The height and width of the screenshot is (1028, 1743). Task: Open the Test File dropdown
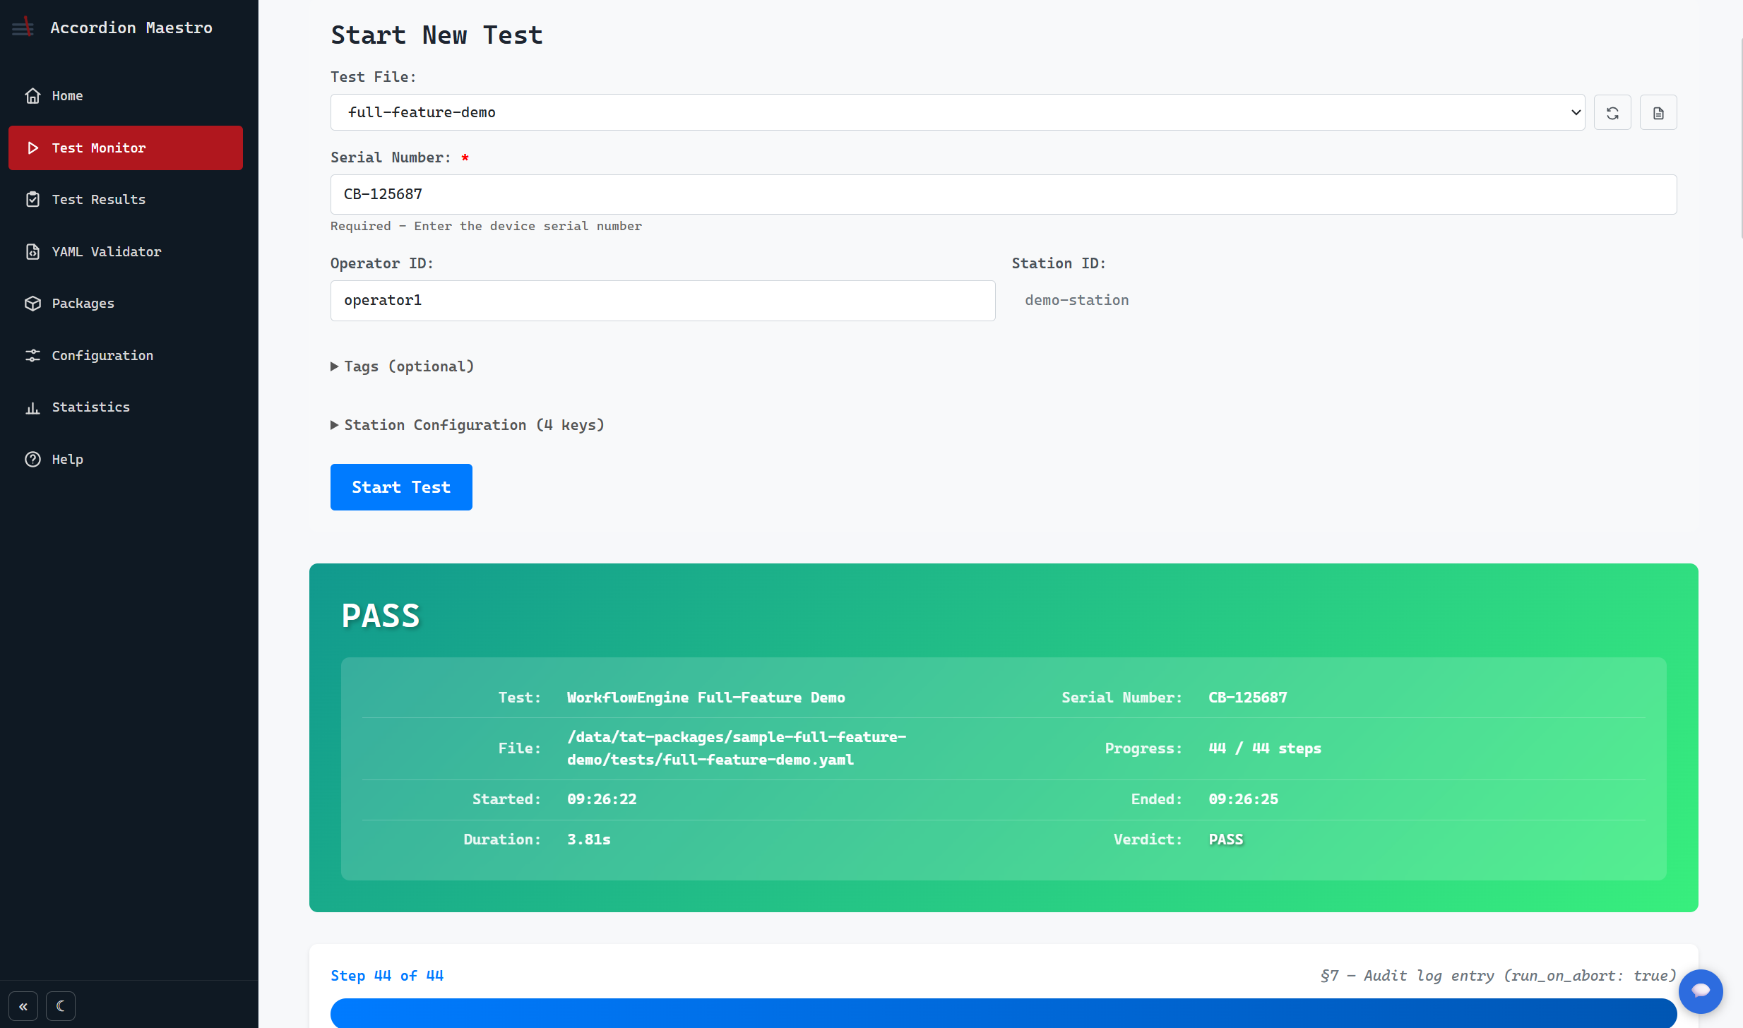coord(958,112)
